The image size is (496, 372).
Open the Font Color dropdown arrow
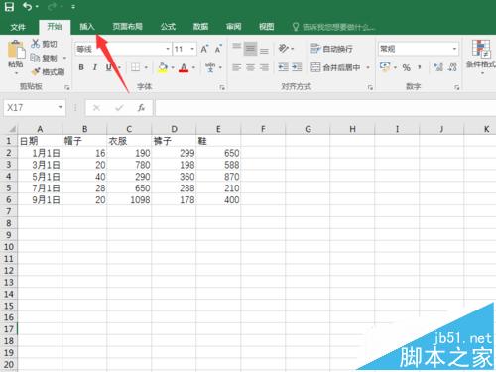193,67
